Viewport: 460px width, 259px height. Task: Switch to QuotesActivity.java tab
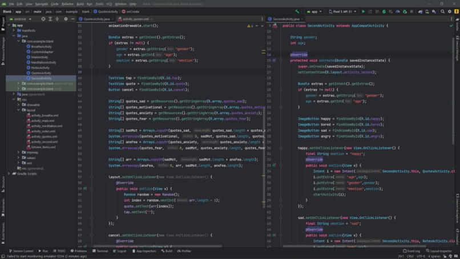click(x=96, y=19)
